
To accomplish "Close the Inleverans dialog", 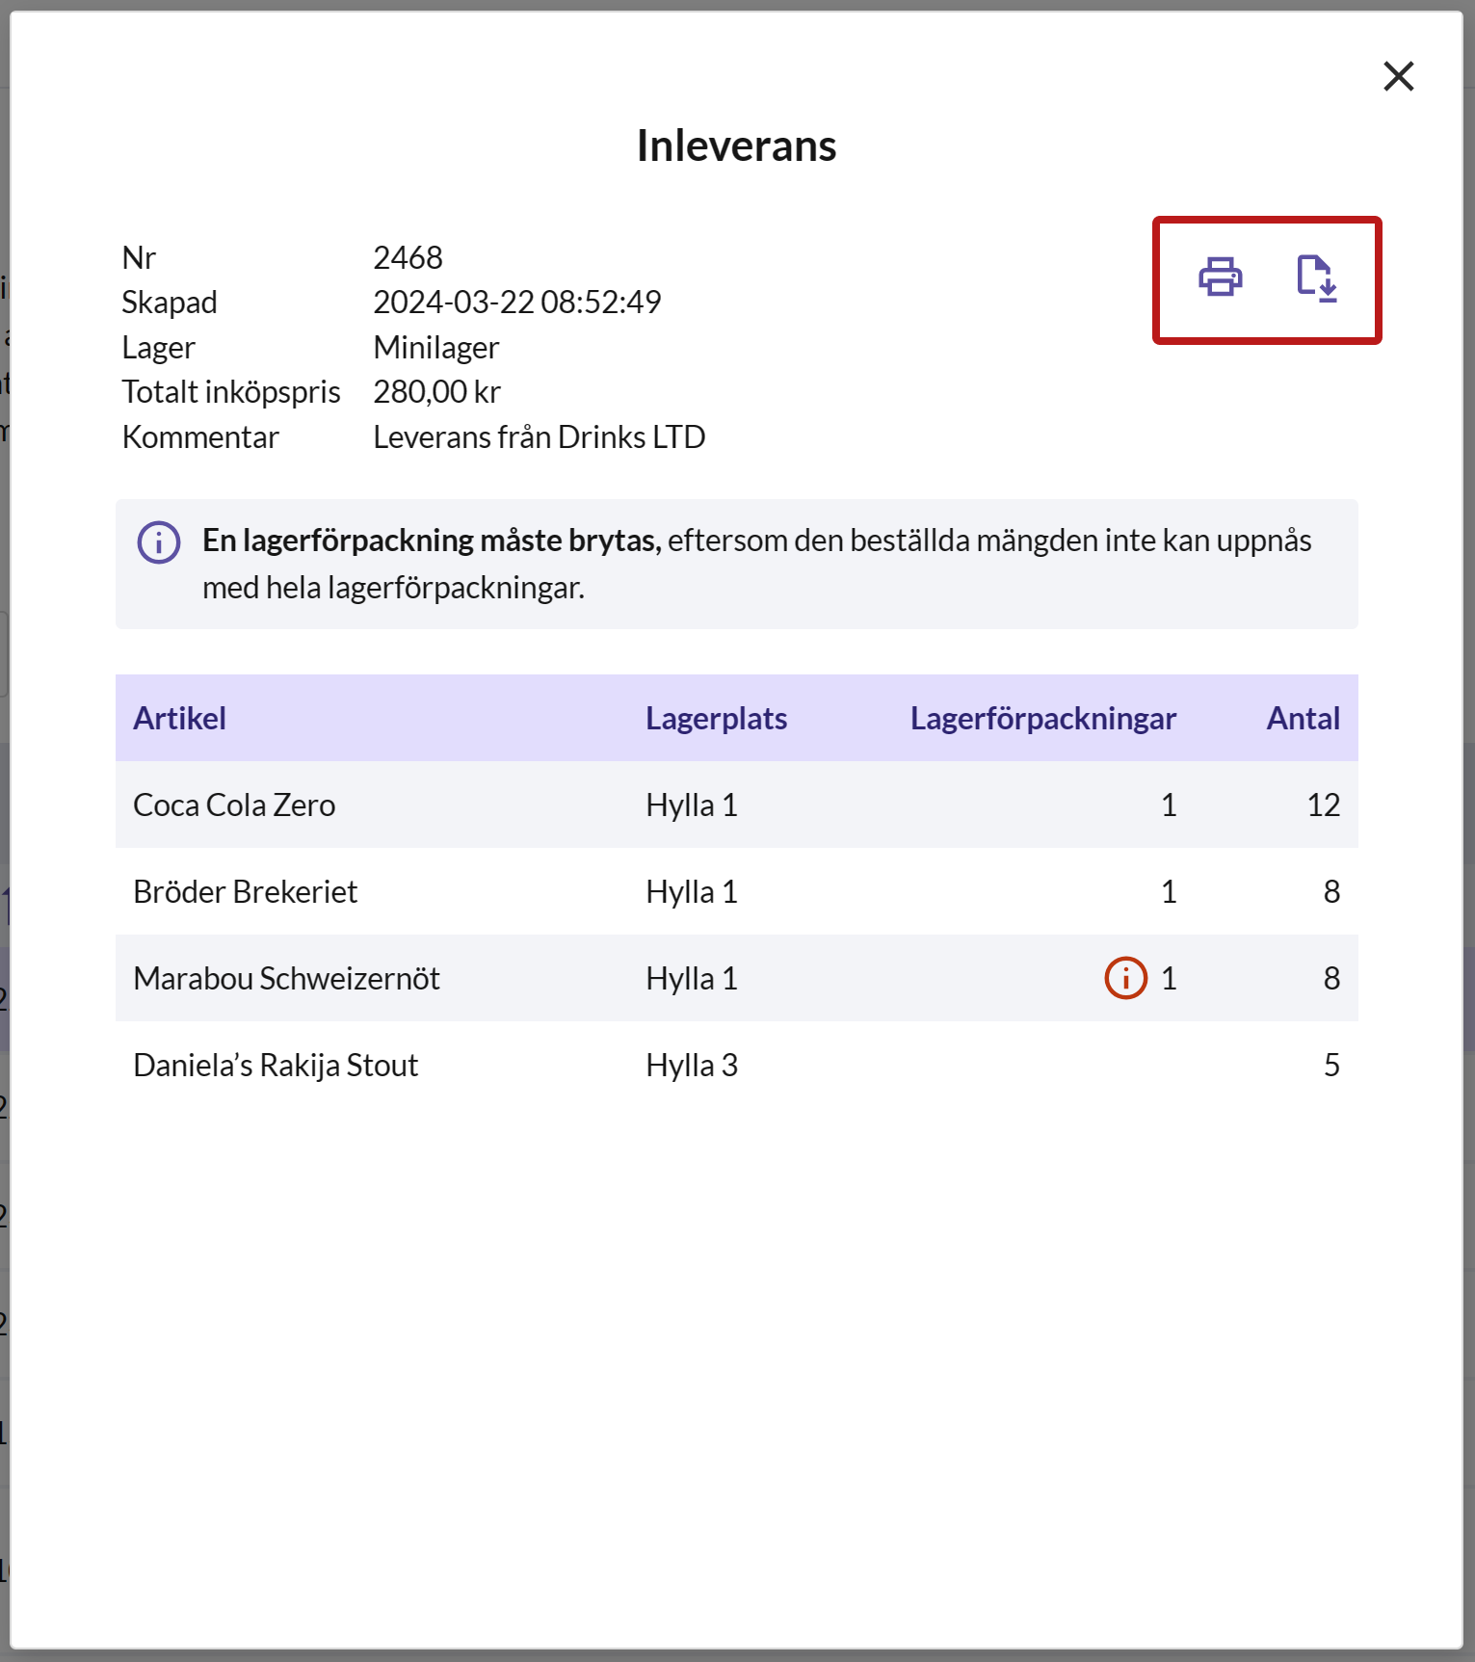I will [x=1398, y=76].
